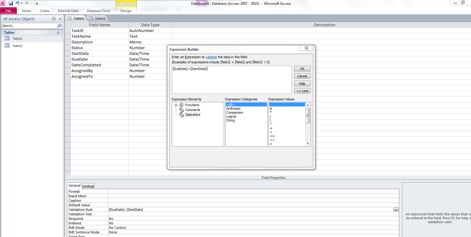The height and width of the screenshot is (237, 471).
Task: Click the Save icon in Quick Access Toolbar
Action: pyautogui.click(x=11, y=3)
